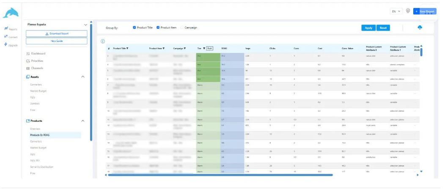Enable the Campaign group-by checkbox
445x189 pixels.
point(182,28)
